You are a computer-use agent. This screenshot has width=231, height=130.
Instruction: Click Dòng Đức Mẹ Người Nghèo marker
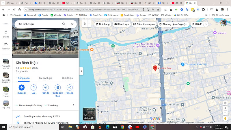[x=111, y=83]
